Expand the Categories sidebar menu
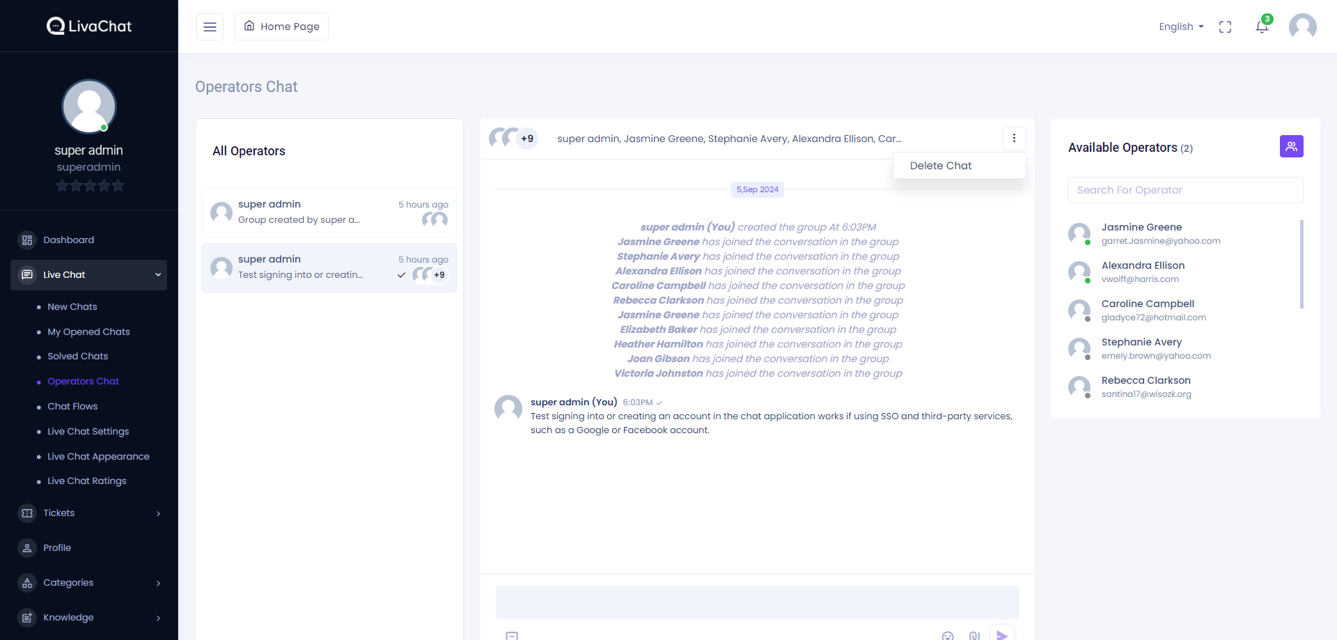This screenshot has width=1337, height=640. (89, 583)
